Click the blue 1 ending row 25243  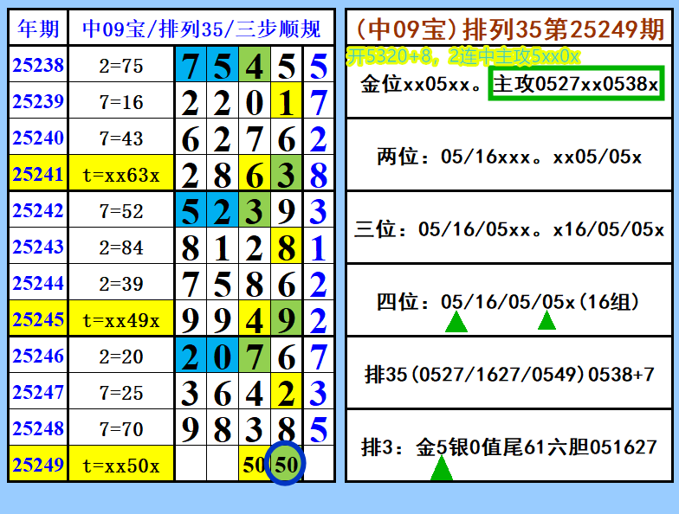319,247
